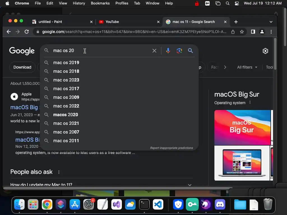This screenshot has width=287, height=215.
Task: Launch Visual Studio Code from the Dock
Action: click(x=158, y=204)
